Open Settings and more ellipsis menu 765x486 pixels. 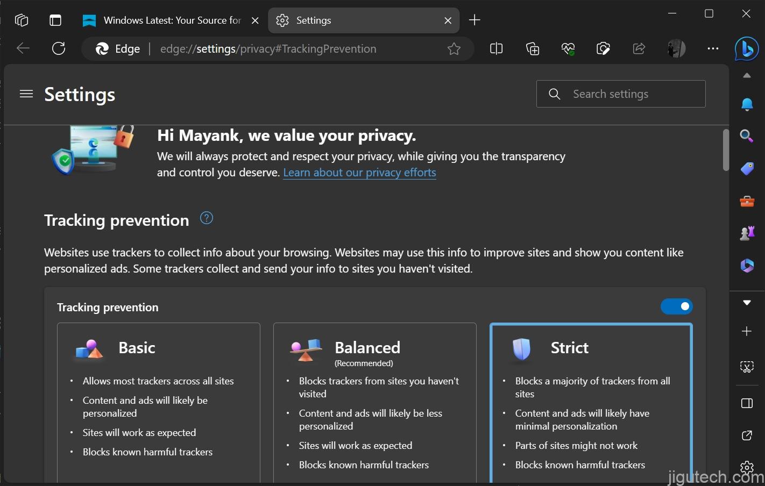tap(713, 48)
